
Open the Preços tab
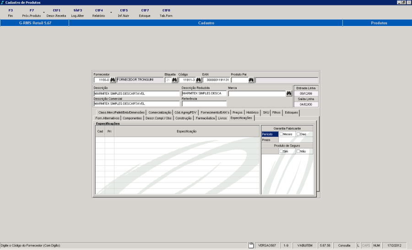[238, 113]
